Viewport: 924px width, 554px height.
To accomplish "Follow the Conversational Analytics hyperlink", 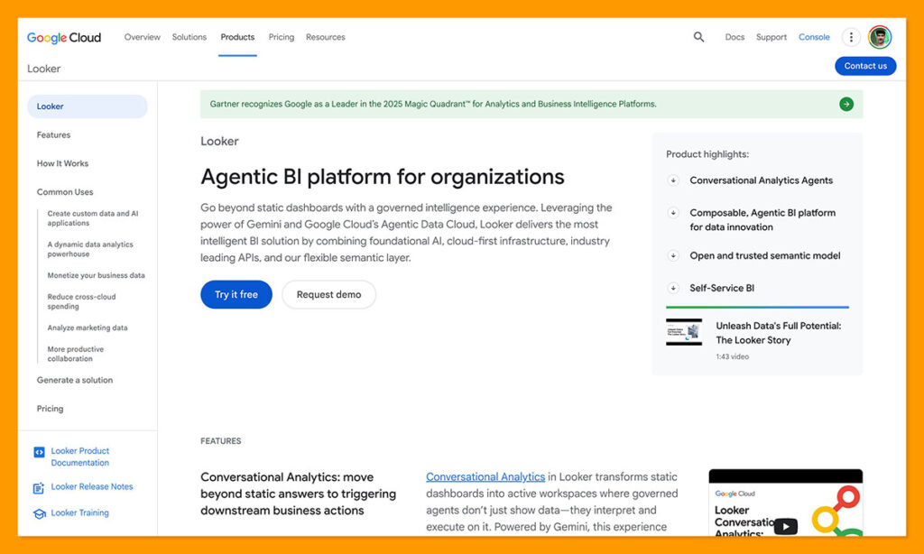I will pos(485,476).
